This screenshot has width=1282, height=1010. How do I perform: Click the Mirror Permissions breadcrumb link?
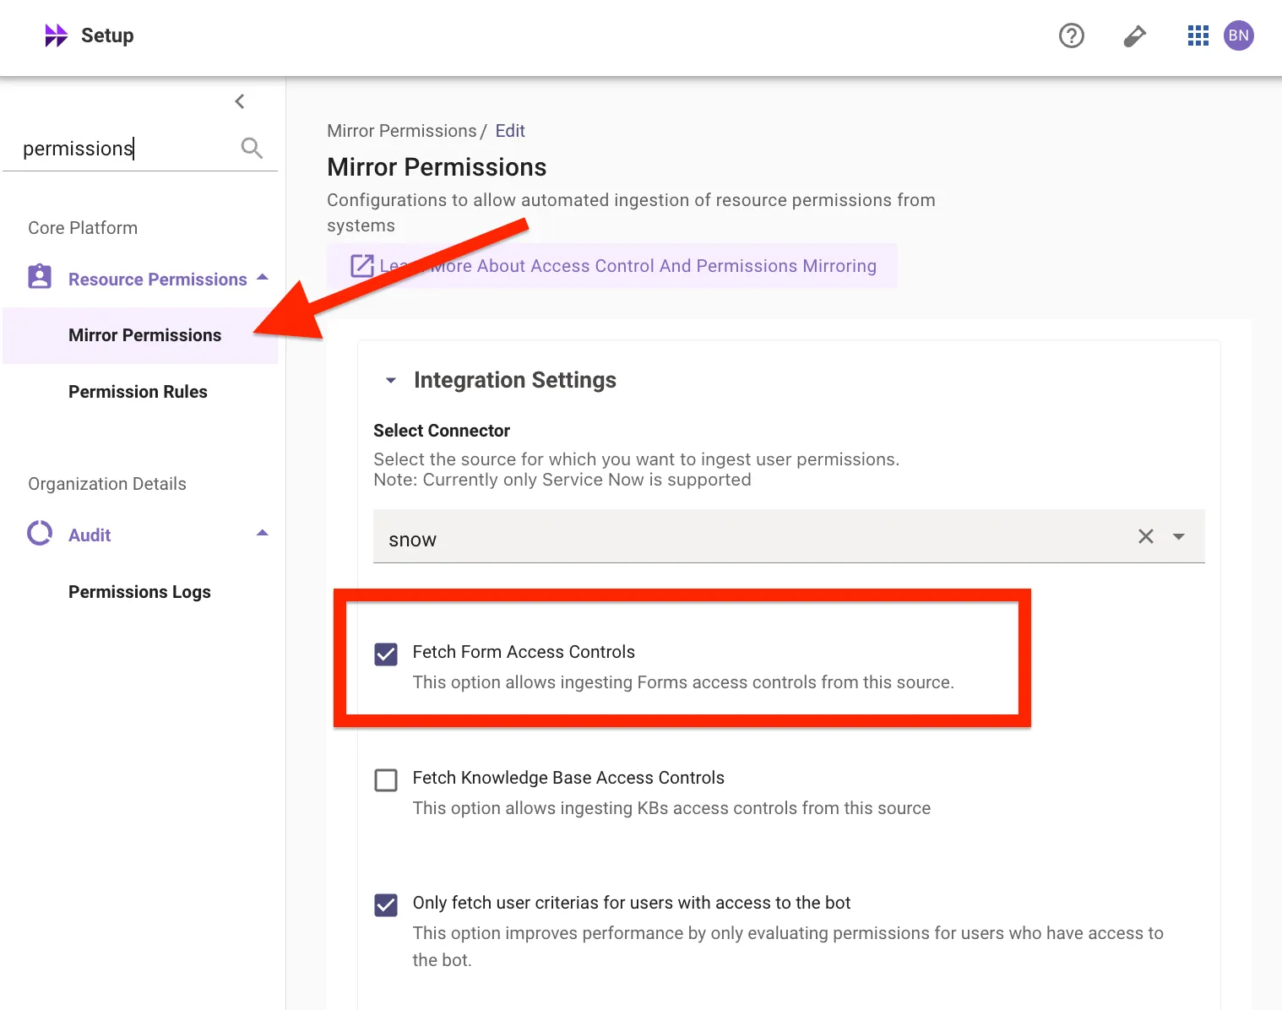[x=402, y=131]
